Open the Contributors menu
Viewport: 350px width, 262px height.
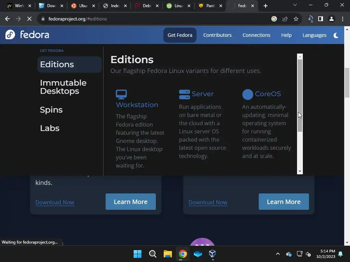click(217, 35)
